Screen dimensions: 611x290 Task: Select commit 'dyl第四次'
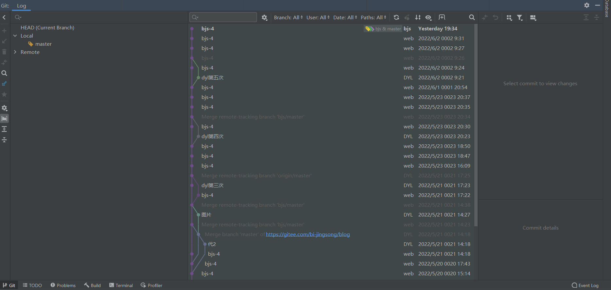331,137
